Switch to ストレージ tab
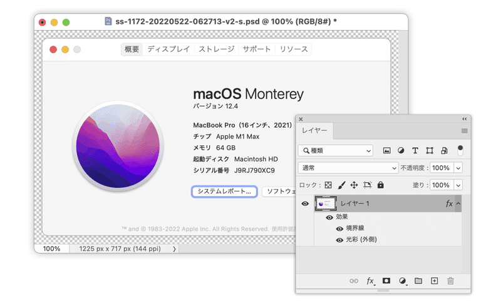 pos(217,49)
